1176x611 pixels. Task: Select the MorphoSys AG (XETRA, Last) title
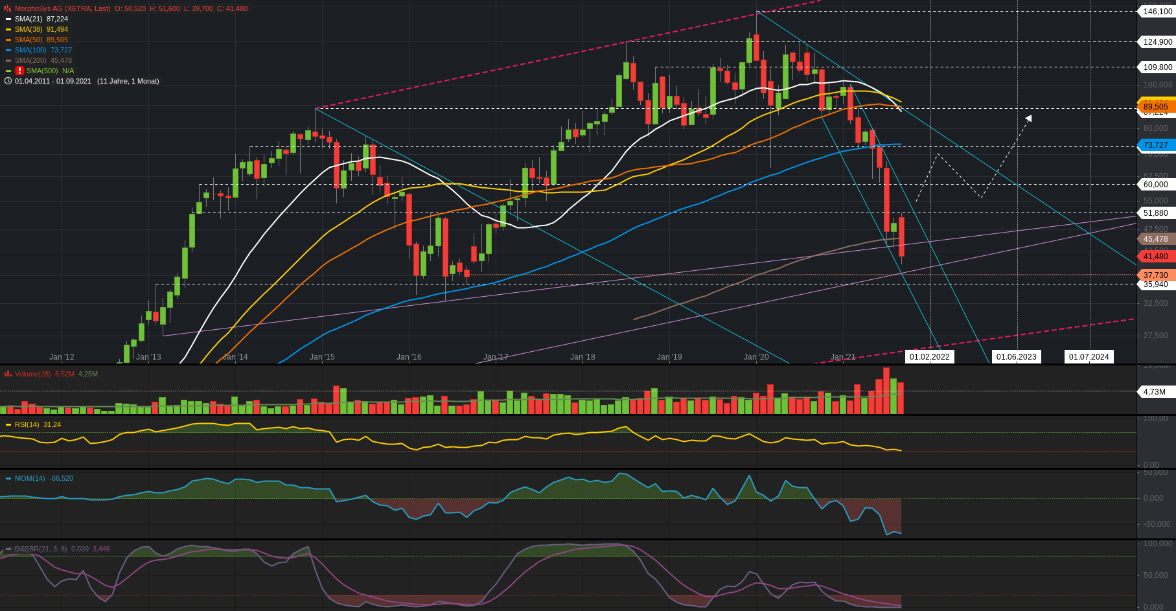tap(62, 8)
